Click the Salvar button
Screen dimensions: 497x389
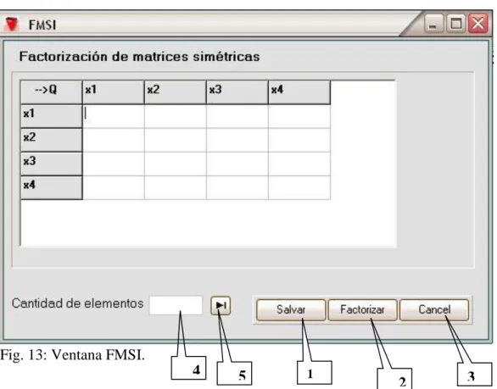pos(291,310)
